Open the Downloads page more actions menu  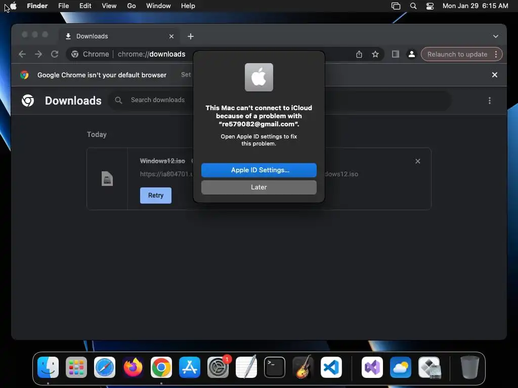coord(489,101)
